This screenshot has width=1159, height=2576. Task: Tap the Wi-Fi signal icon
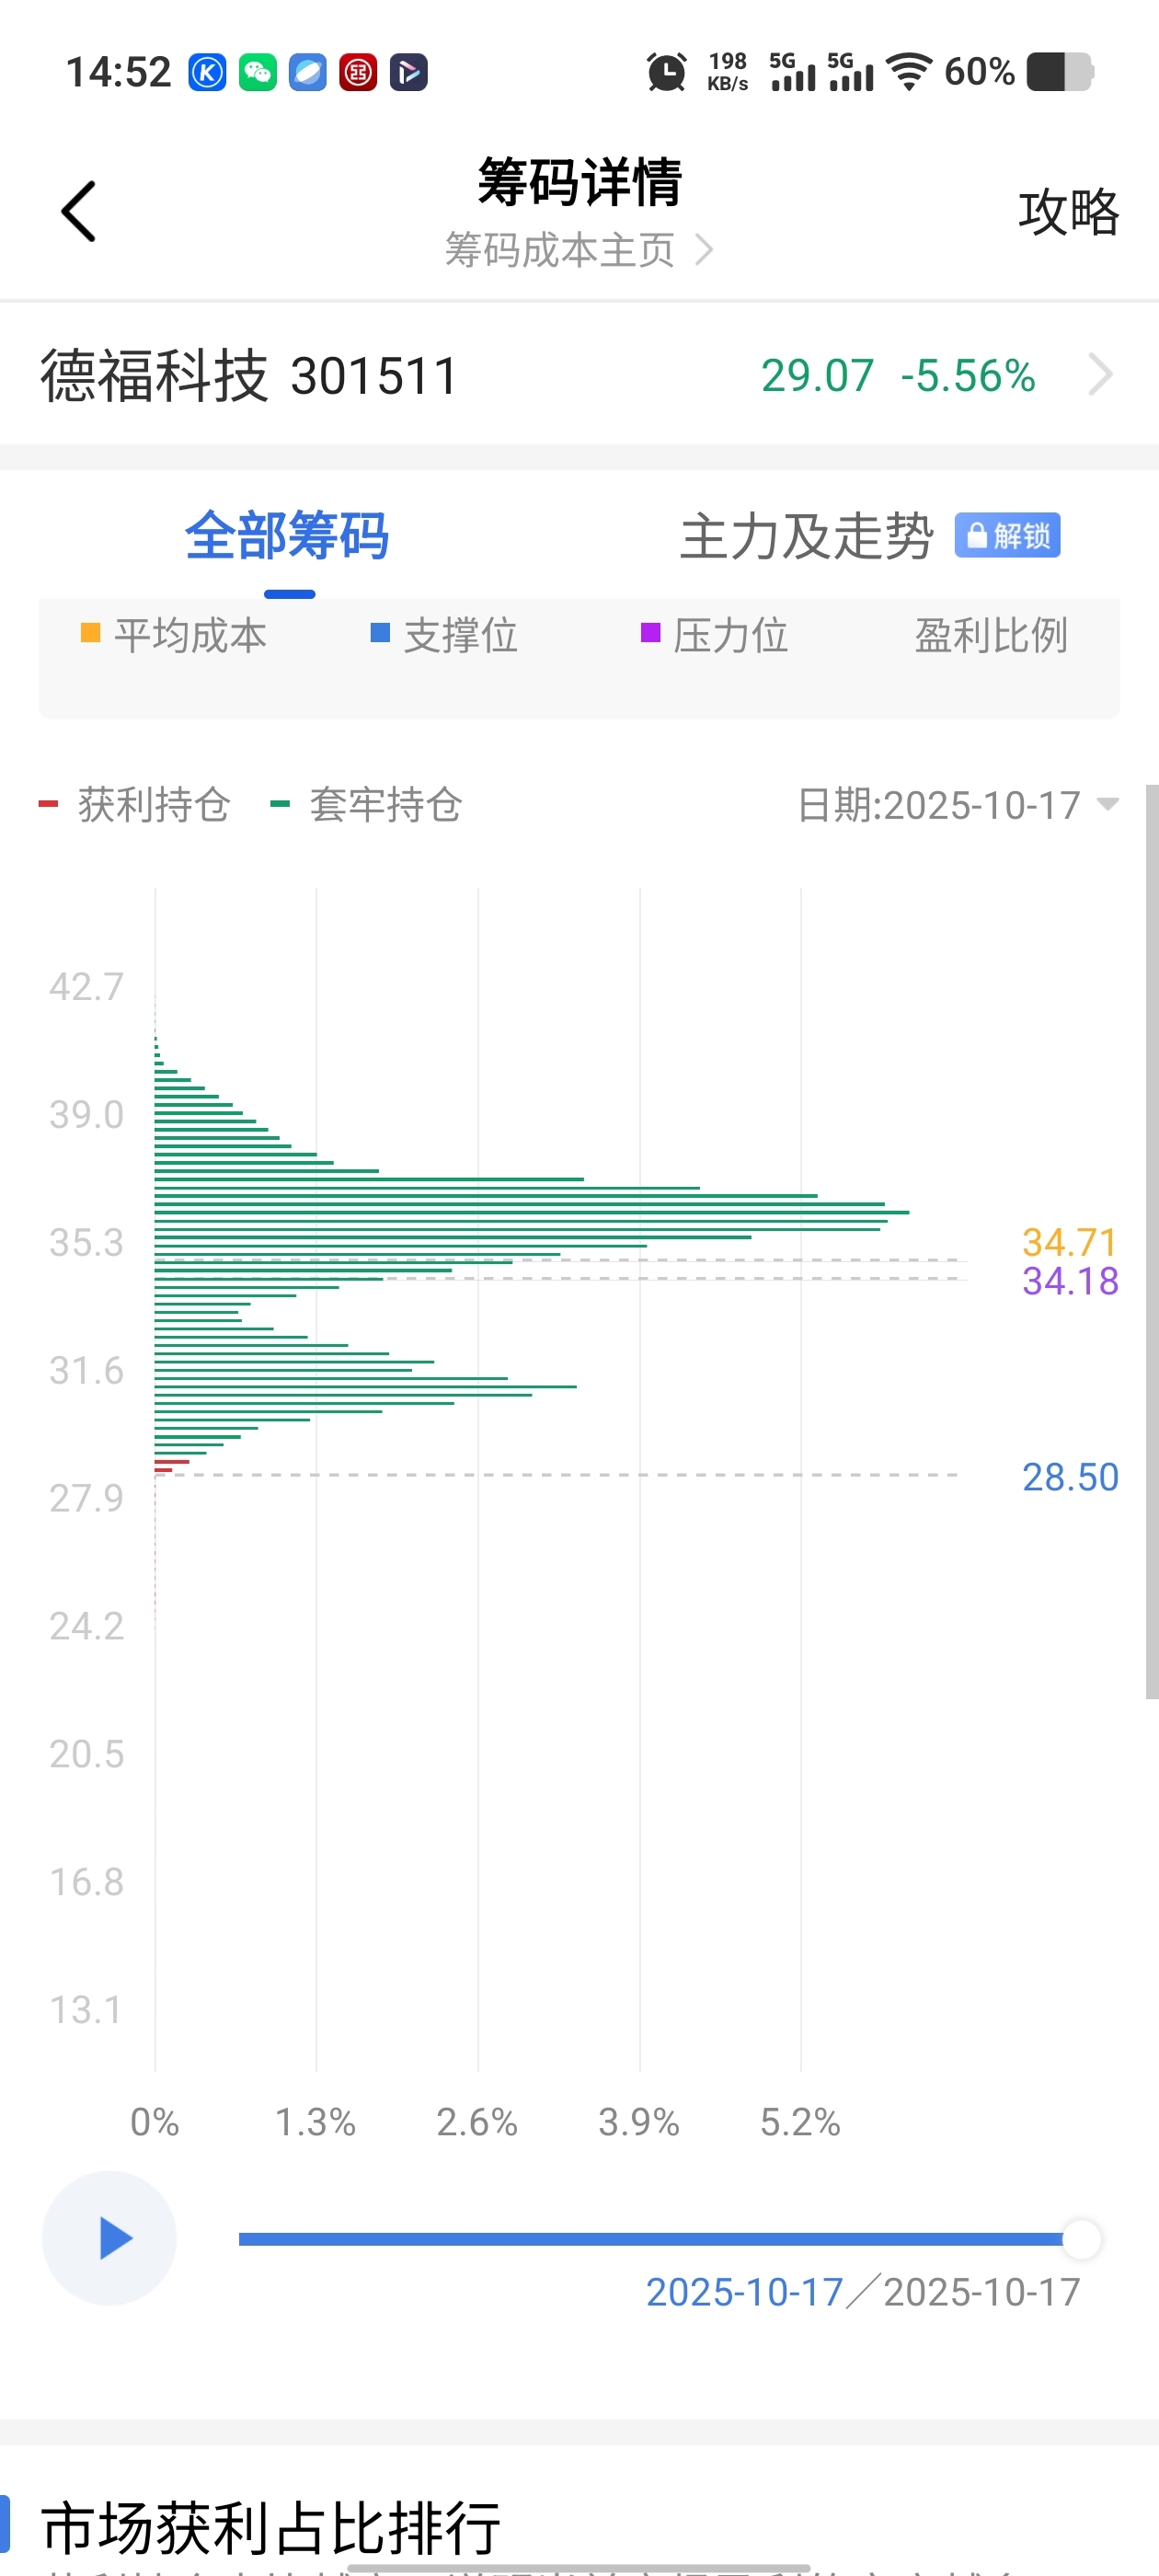point(909,72)
